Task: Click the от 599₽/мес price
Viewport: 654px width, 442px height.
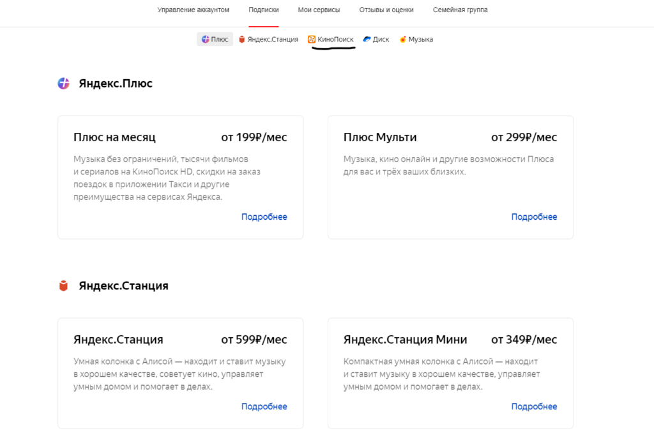Action: [x=254, y=339]
